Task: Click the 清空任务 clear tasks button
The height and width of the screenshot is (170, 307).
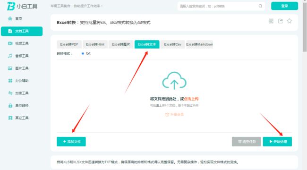Action: 246,142
